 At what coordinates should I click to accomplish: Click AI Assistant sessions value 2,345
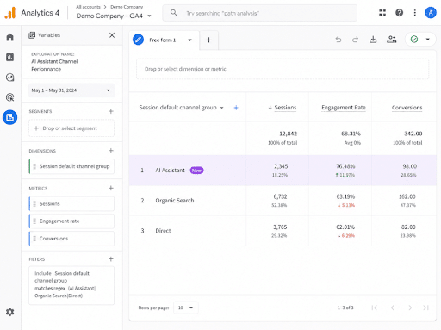pyautogui.click(x=281, y=166)
